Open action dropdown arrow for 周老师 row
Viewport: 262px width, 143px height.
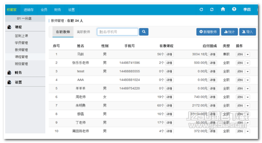click(248, 97)
